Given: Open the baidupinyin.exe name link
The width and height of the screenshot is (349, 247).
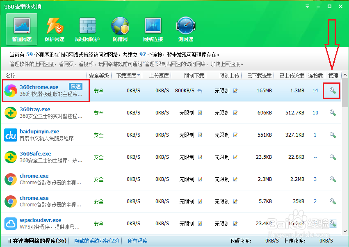Looking at the screenshot, I should [x=39, y=131].
